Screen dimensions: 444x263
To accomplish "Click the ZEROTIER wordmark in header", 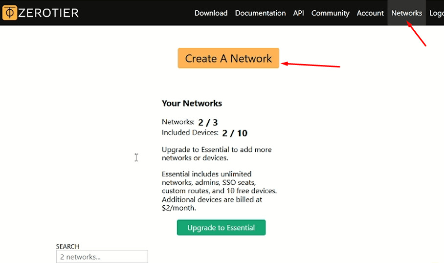I will pyautogui.click(x=48, y=13).
